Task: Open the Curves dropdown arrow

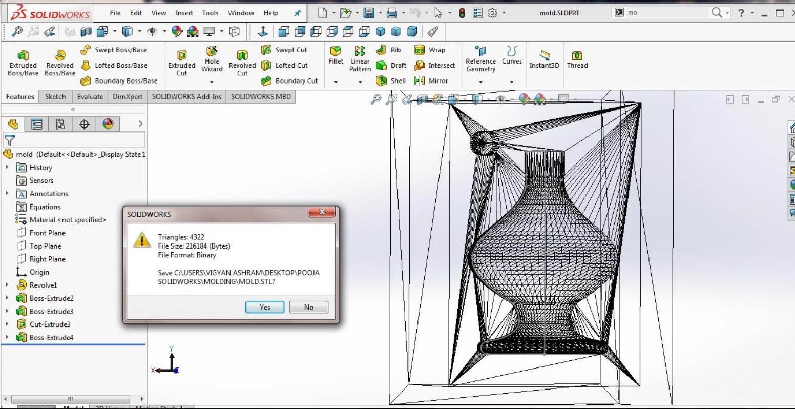Action: pos(512,82)
